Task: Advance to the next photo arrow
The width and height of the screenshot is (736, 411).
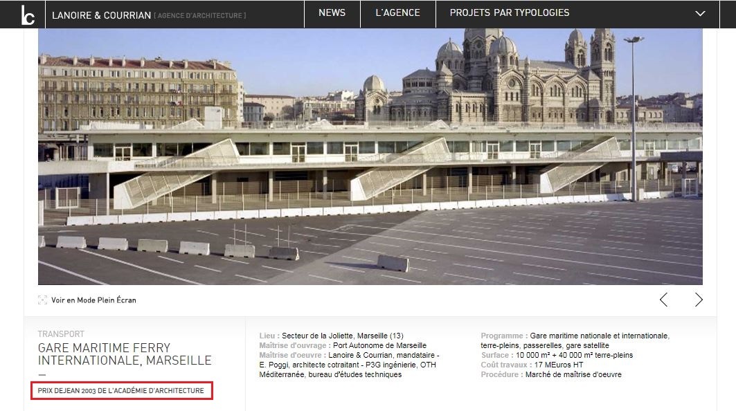Action: (x=699, y=300)
